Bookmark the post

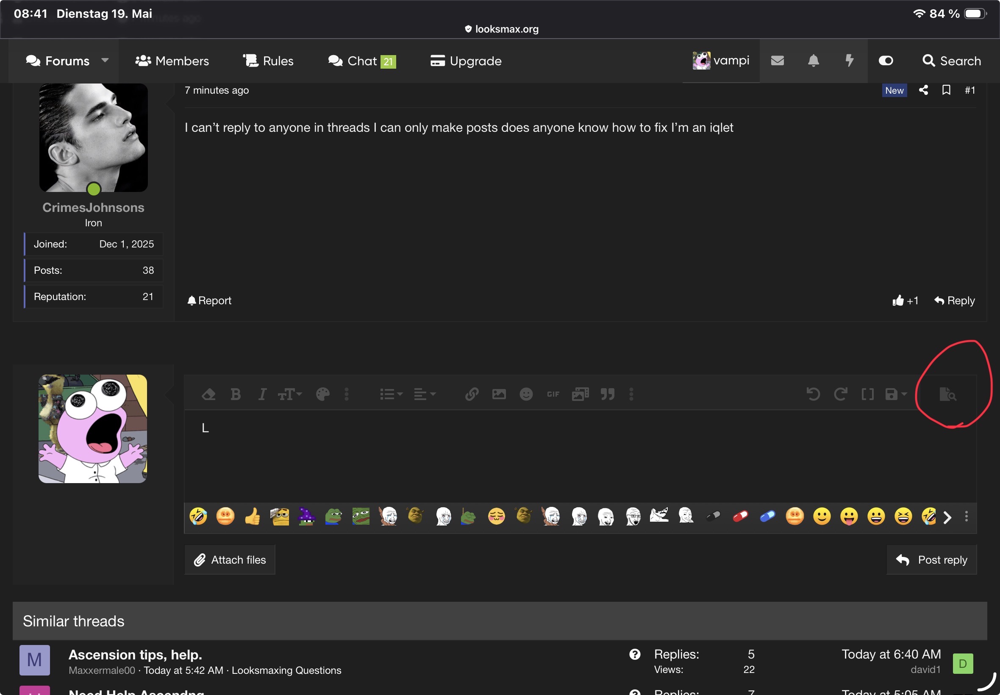[x=946, y=90]
